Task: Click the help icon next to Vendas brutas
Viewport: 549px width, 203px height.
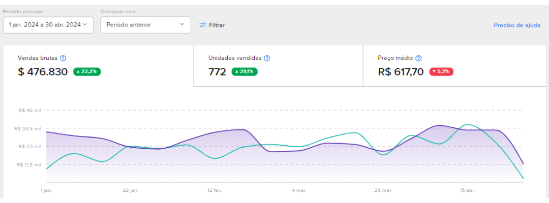Action: pyautogui.click(x=63, y=58)
